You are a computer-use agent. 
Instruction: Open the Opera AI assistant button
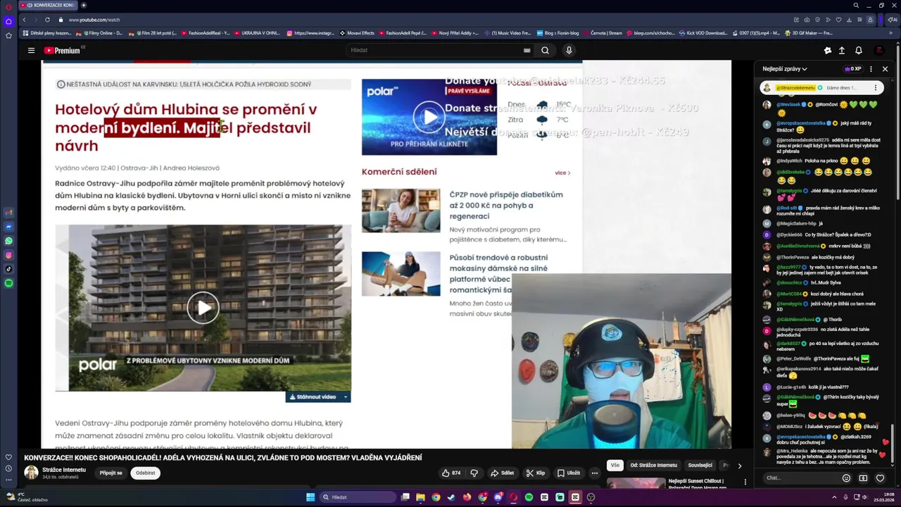pyautogui.click(x=893, y=20)
